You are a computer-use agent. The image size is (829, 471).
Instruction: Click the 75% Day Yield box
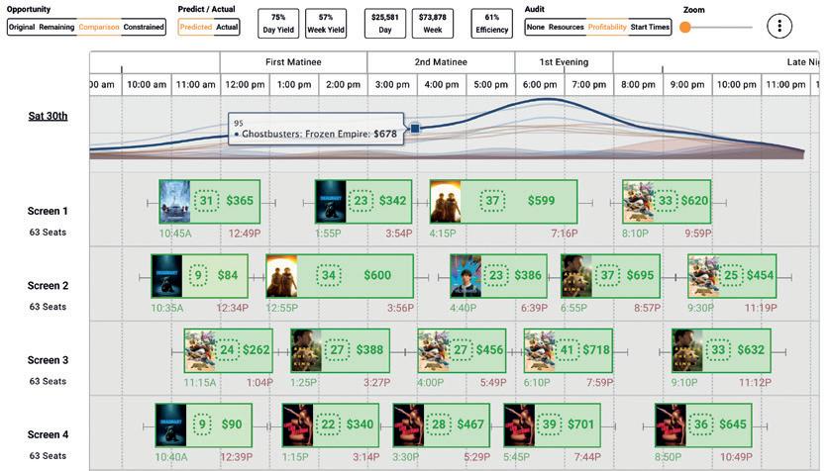(x=278, y=23)
